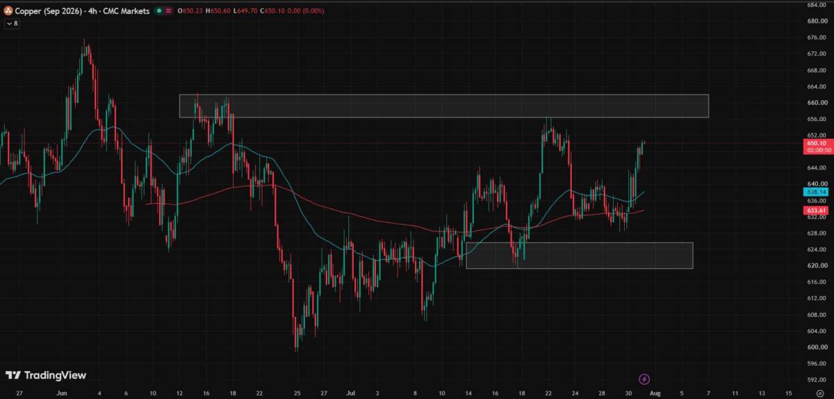
Task: Select the lower support rectangle zone
Action: [x=580, y=255]
